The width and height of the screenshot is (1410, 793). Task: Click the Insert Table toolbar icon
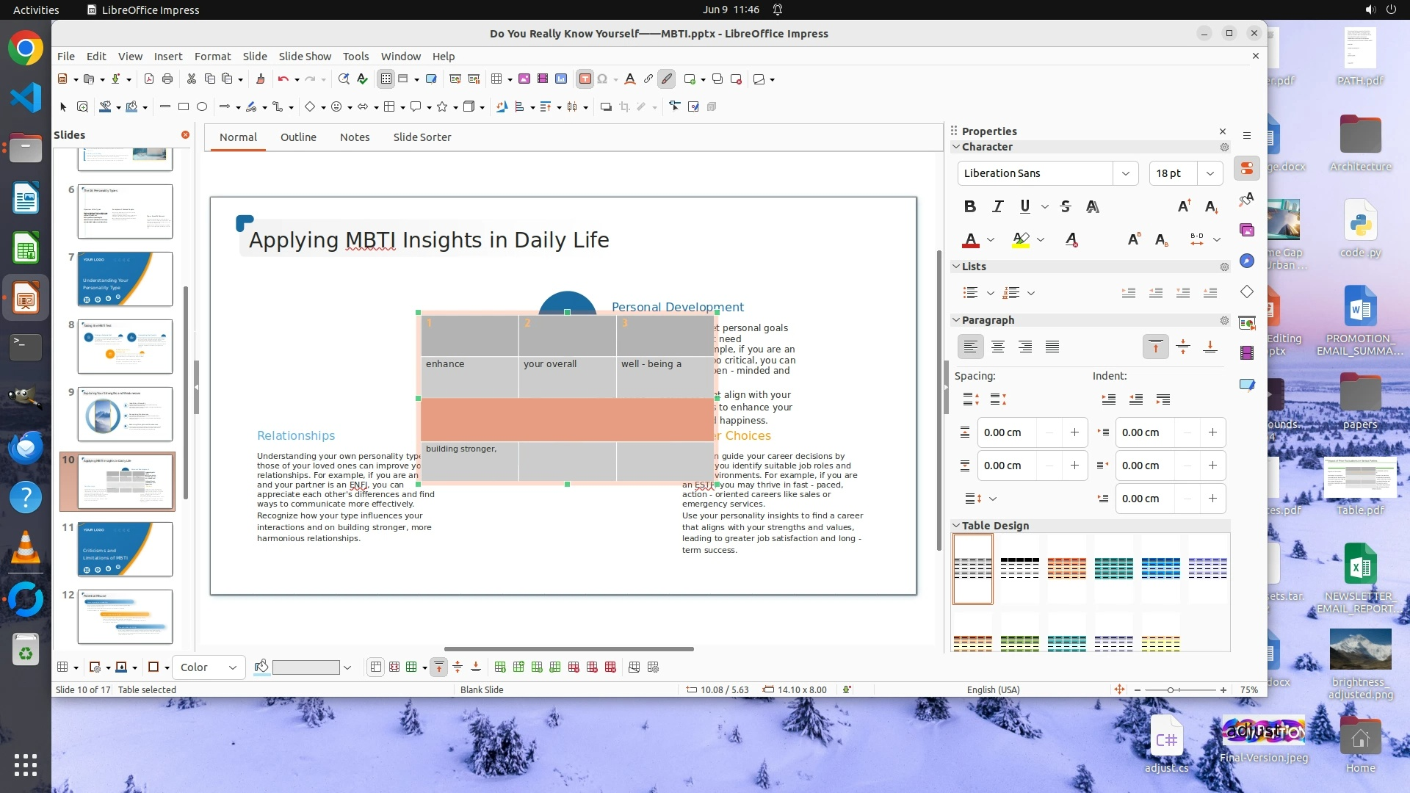[x=496, y=79]
